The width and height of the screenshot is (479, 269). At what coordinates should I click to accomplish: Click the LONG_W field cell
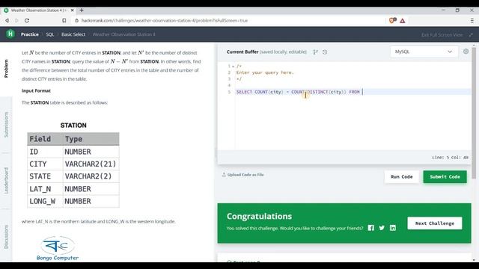pyautogui.click(x=45, y=201)
